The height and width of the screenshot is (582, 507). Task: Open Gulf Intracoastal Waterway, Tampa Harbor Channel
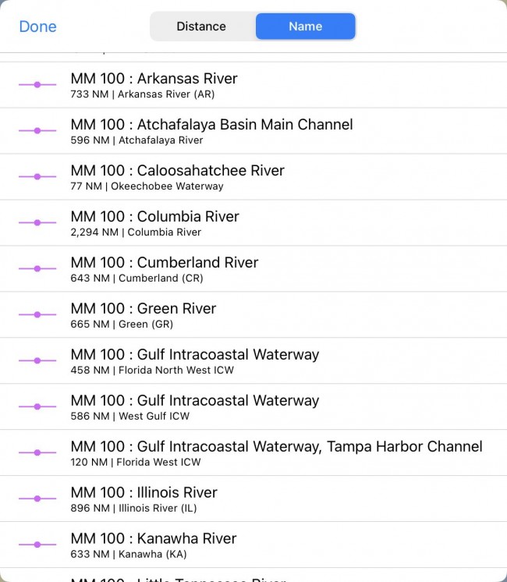(x=276, y=447)
